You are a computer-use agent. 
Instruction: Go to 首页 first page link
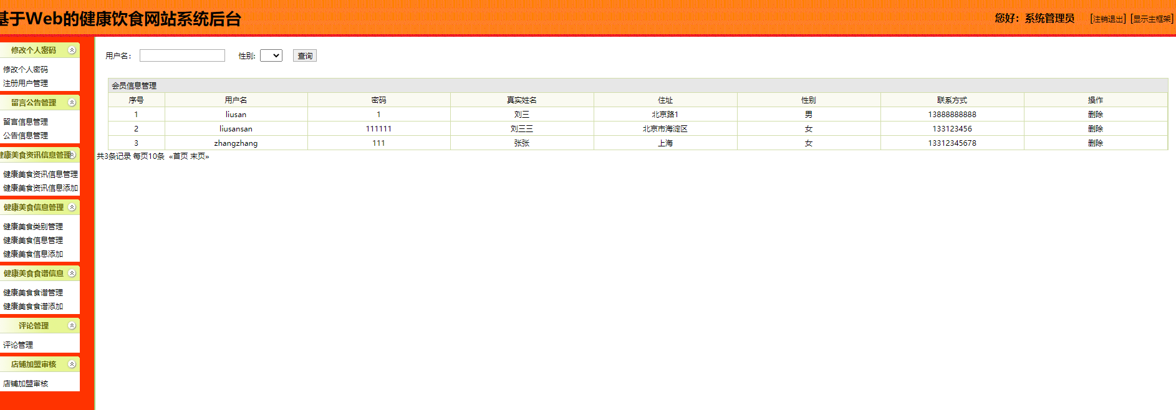click(180, 156)
